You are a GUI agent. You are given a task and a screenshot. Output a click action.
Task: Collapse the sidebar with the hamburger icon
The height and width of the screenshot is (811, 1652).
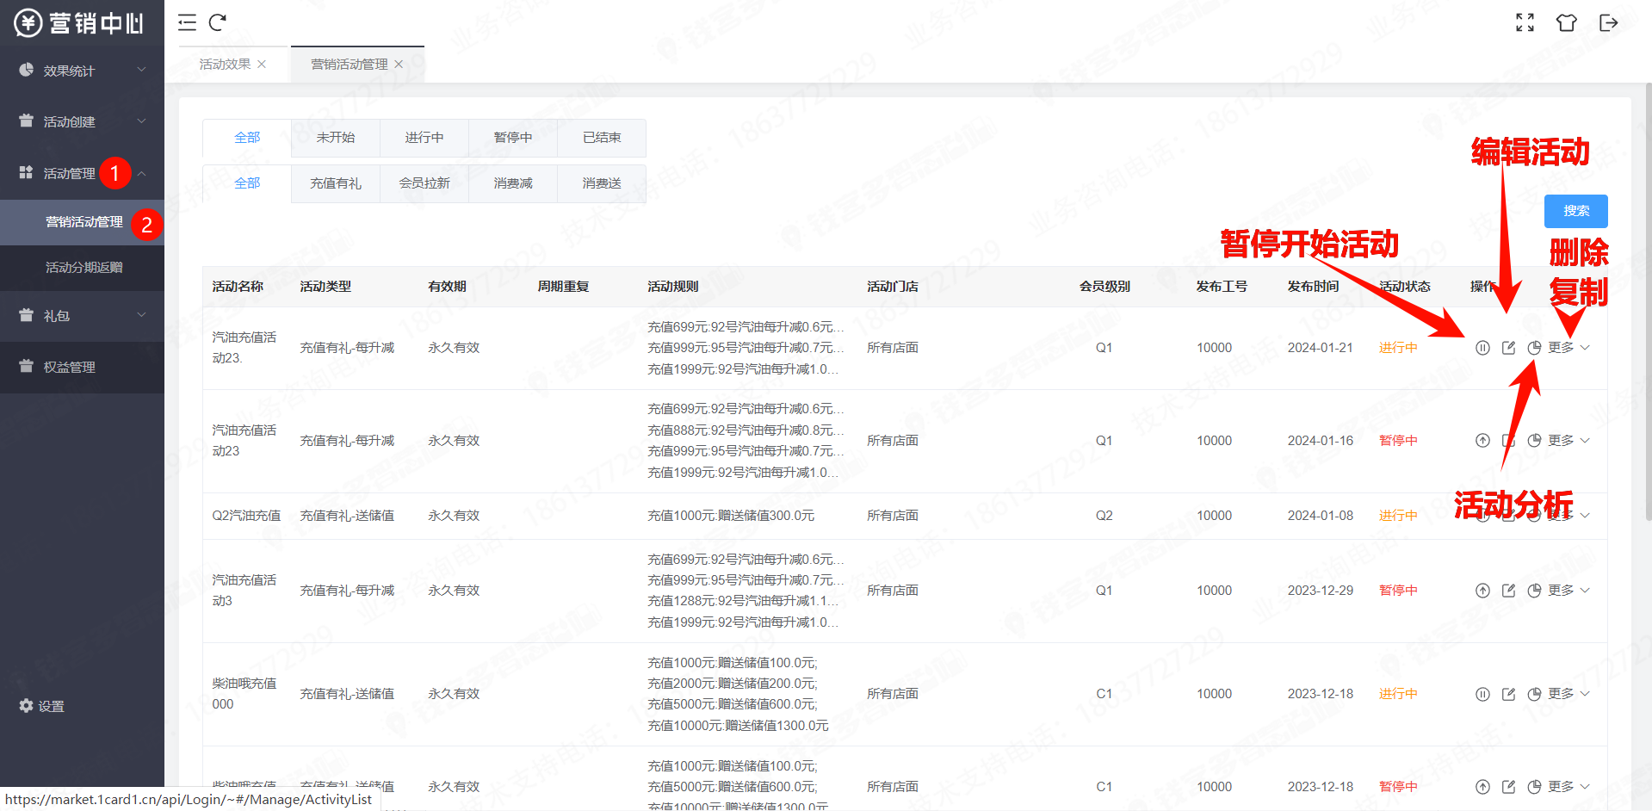pos(187,22)
